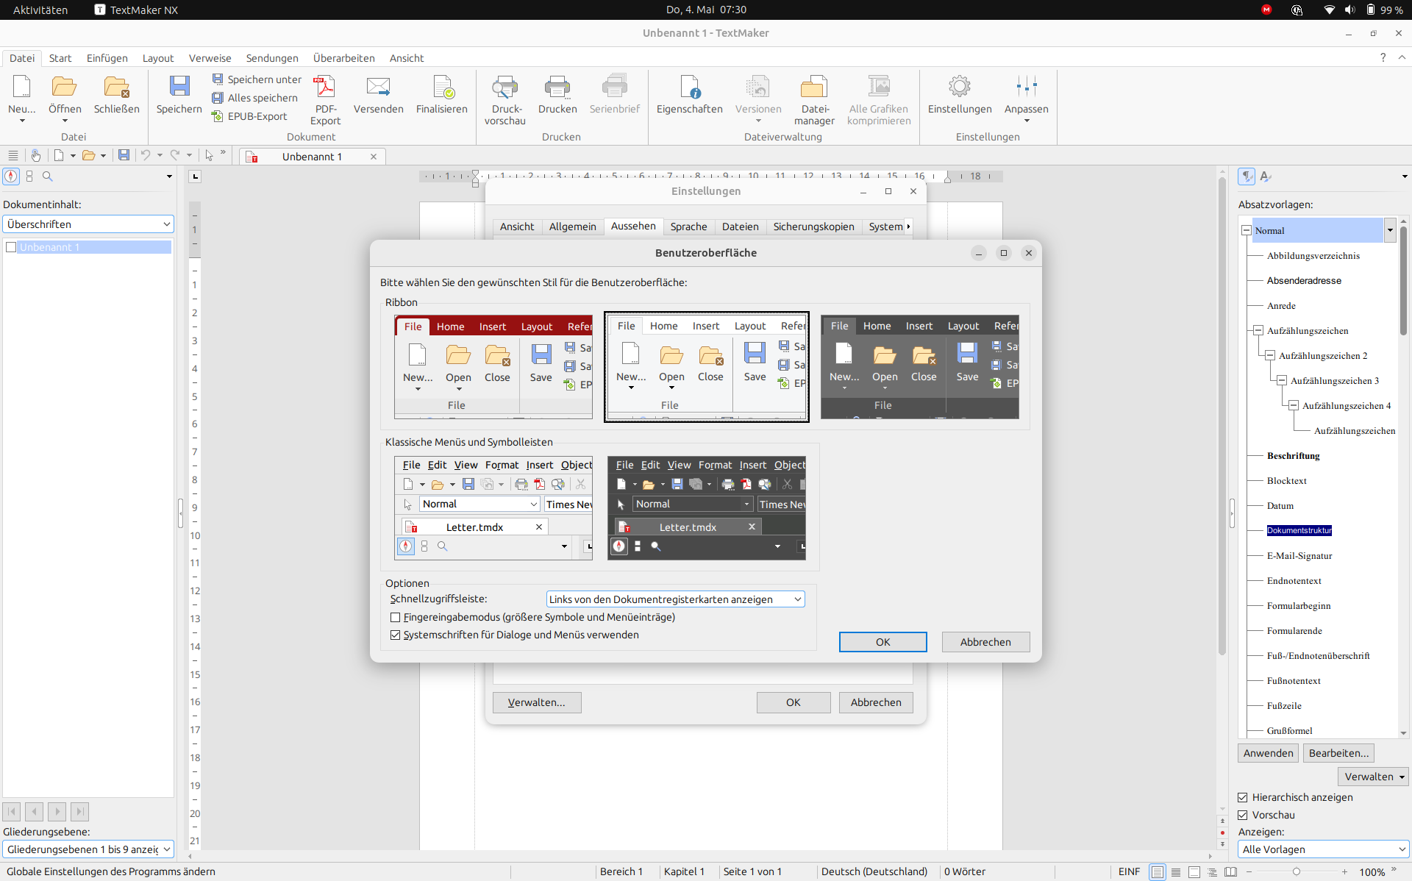The image size is (1412, 881).
Task: Click OK button in Benutzeroberfläche dialog
Action: pyautogui.click(x=882, y=641)
